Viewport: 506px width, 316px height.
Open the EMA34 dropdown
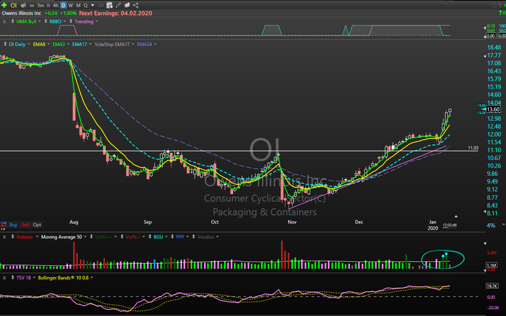point(155,44)
